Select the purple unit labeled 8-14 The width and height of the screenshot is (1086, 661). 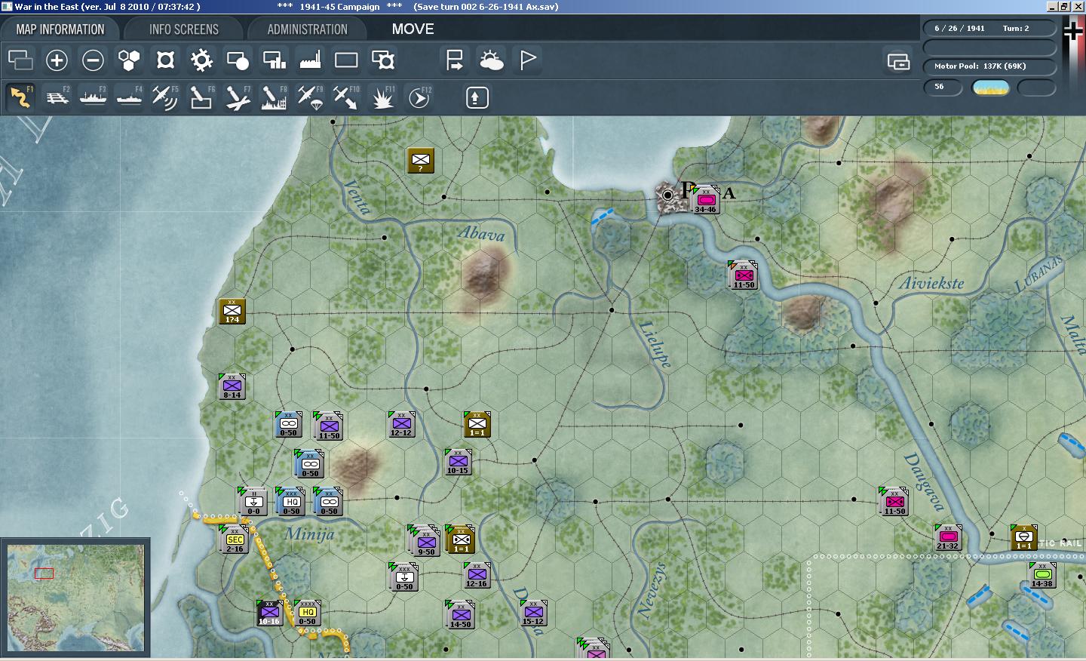(232, 386)
